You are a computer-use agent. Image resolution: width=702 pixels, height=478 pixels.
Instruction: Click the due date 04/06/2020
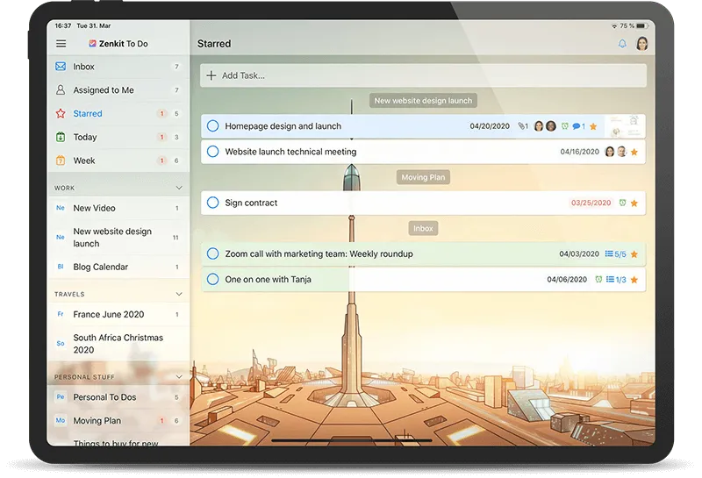point(567,279)
